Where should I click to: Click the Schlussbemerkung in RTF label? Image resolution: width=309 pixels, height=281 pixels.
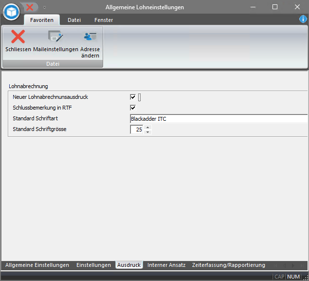click(42, 108)
